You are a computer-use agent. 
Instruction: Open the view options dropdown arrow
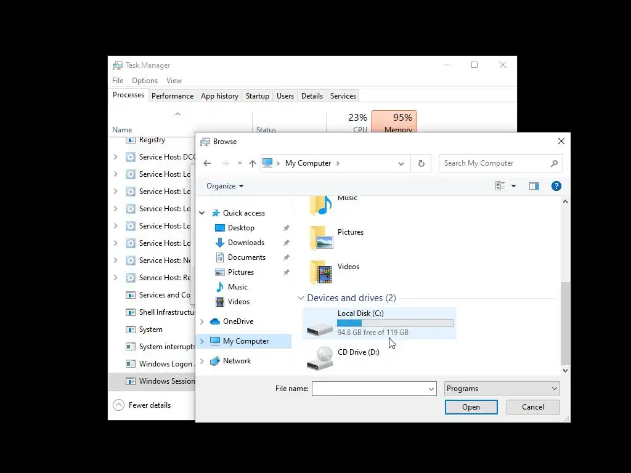click(513, 186)
